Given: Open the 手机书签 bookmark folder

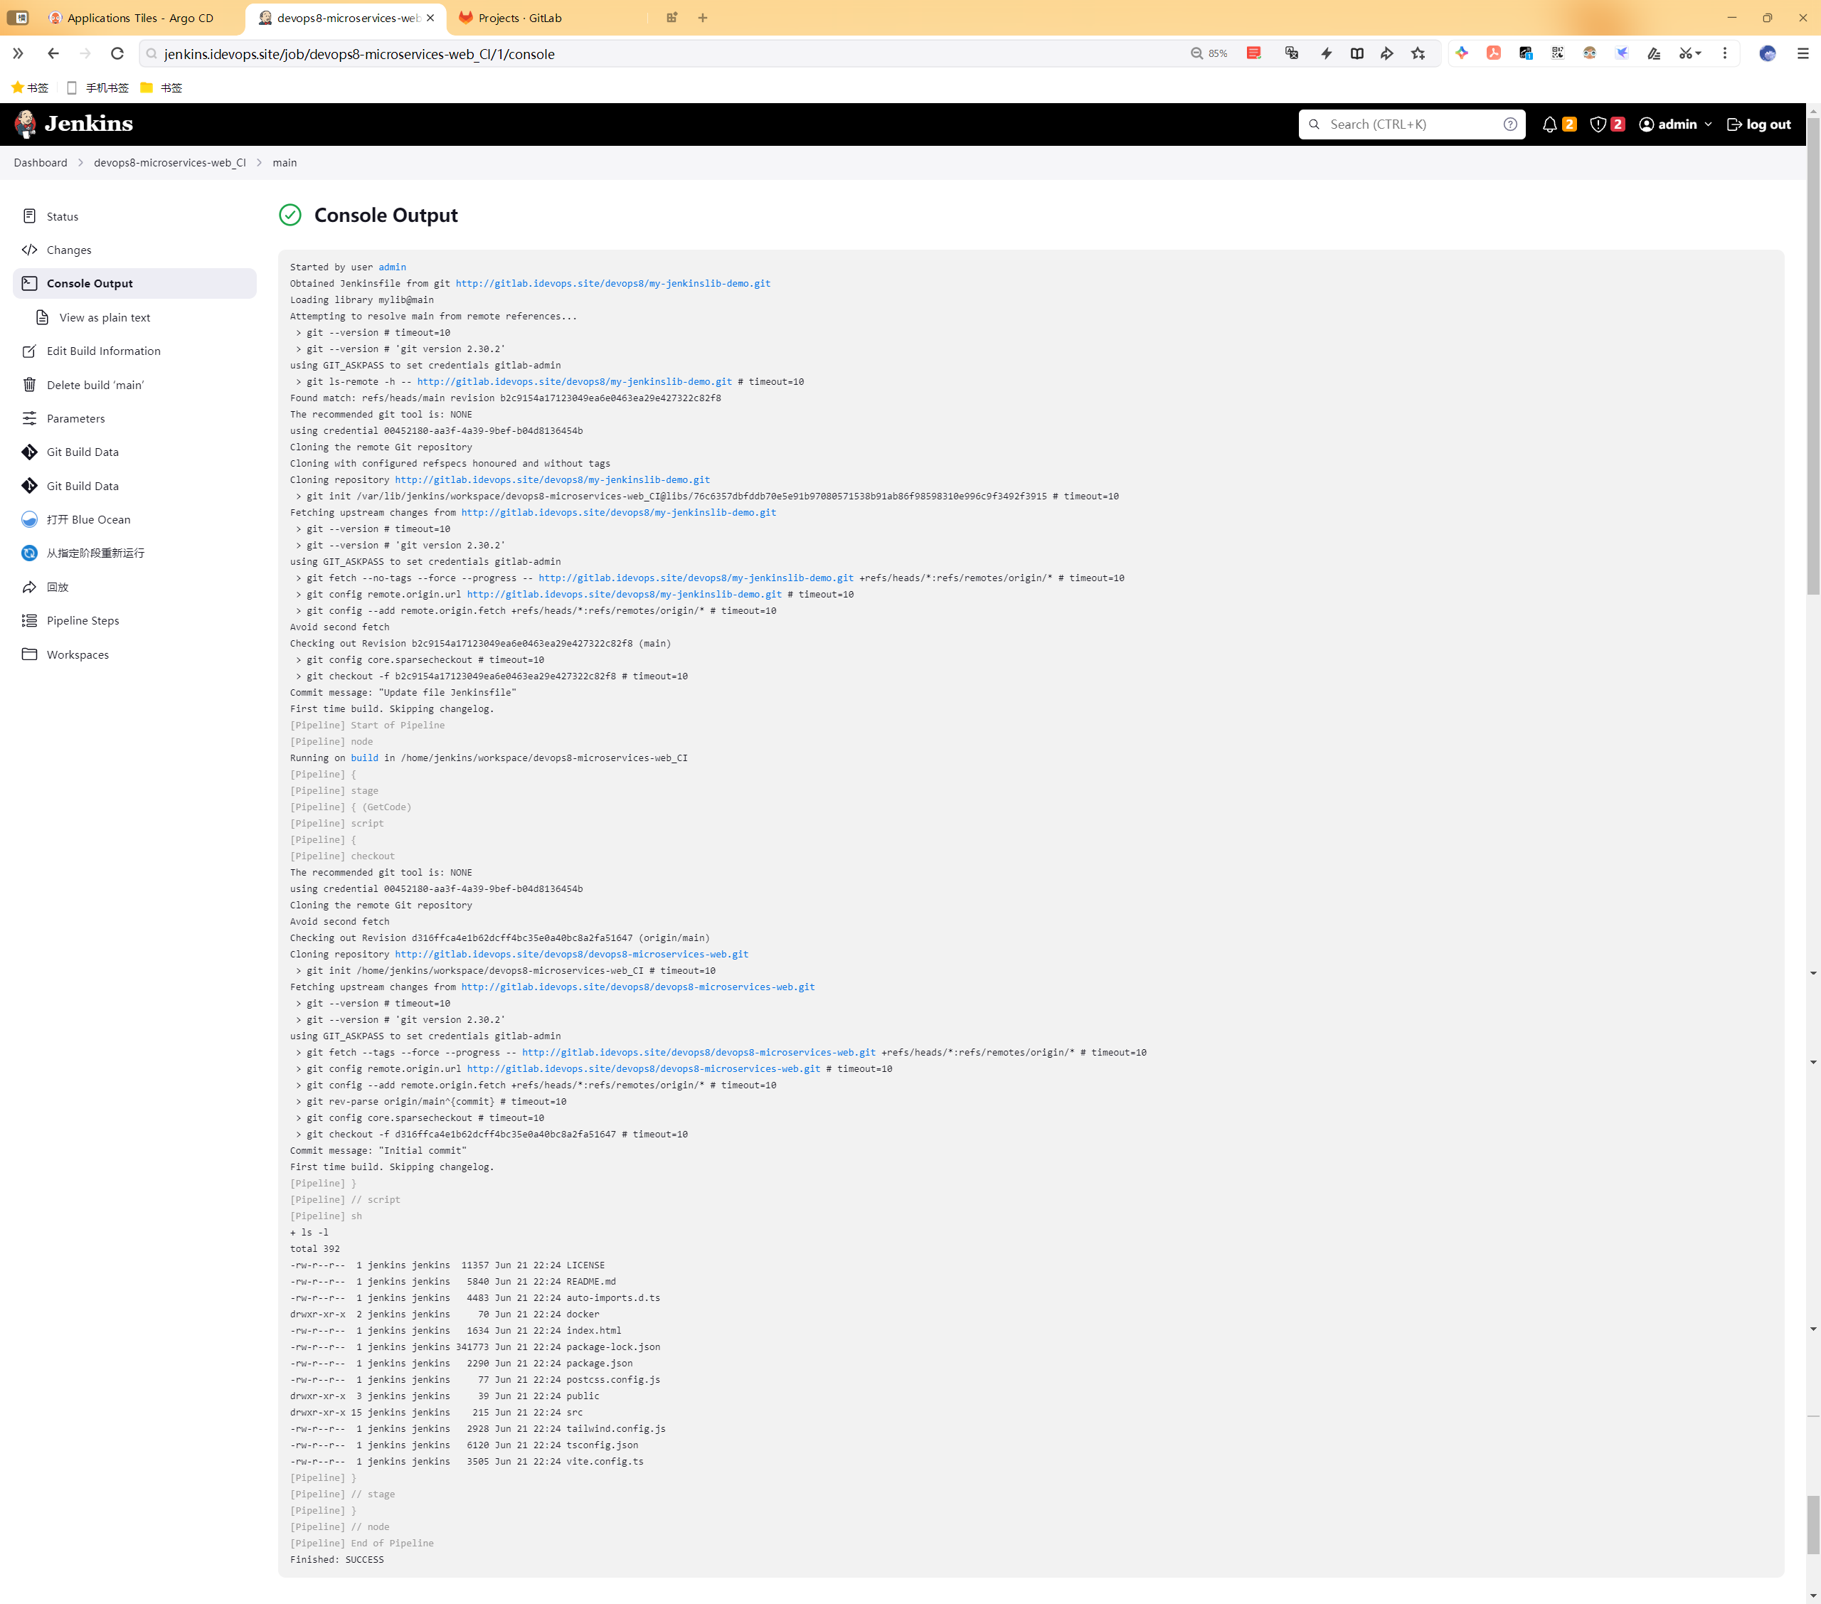Looking at the screenshot, I should [x=97, y=87].
